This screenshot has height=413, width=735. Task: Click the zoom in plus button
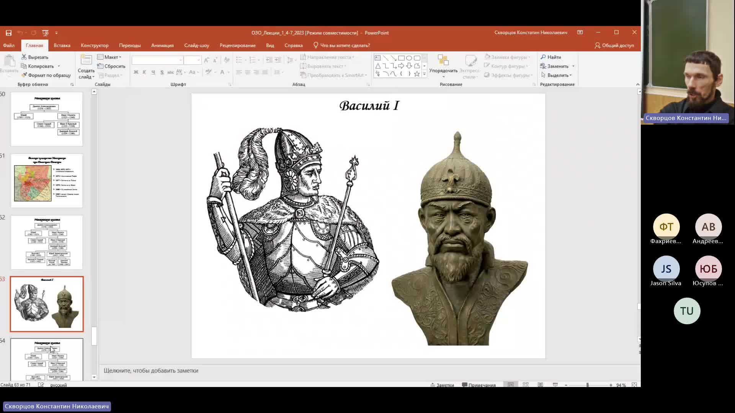click(x=611, y=385)
